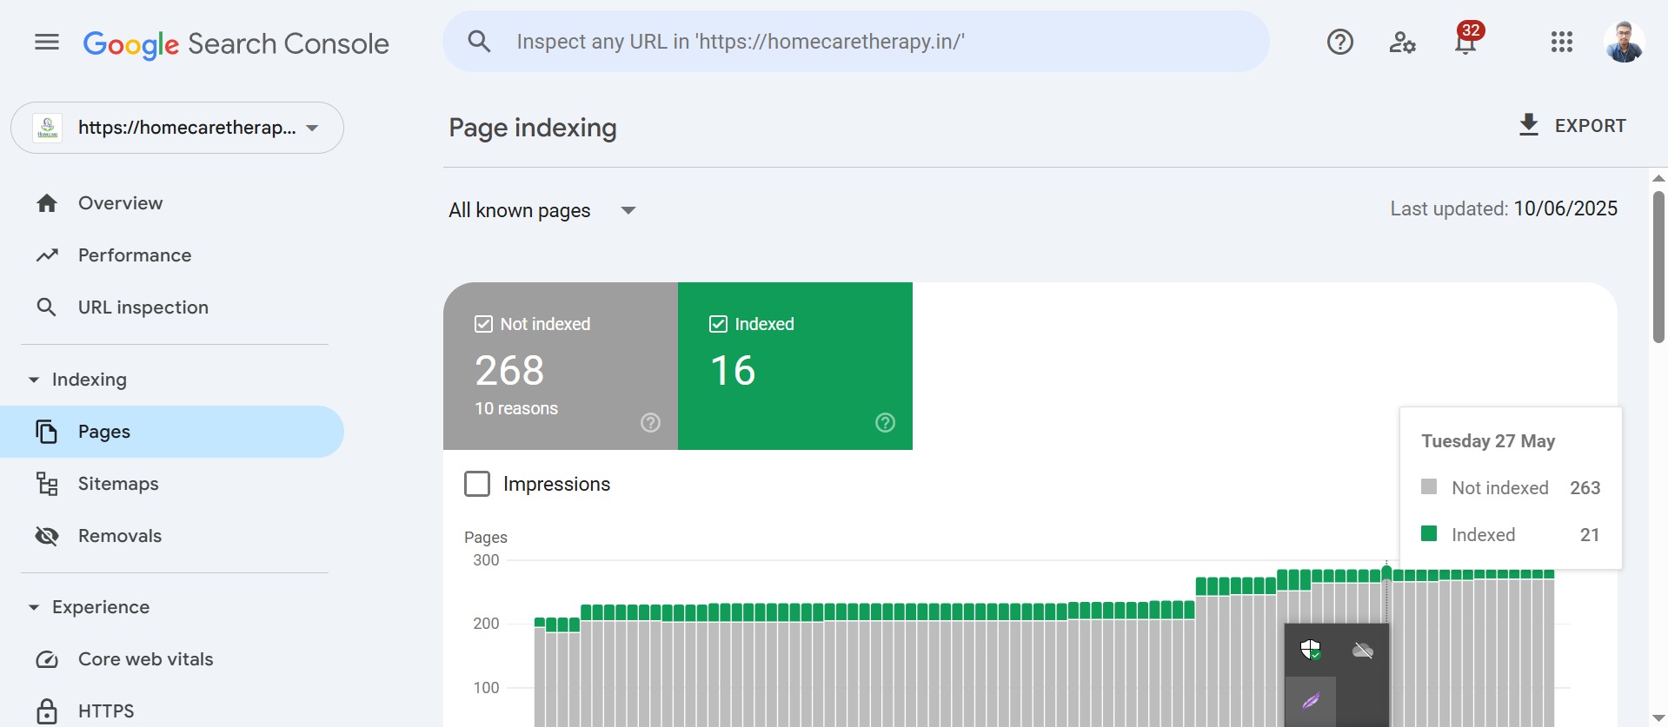Open the HTTPS report
Screen dimensions: 1668x727
pyautogui.click(x=172, y=711)
